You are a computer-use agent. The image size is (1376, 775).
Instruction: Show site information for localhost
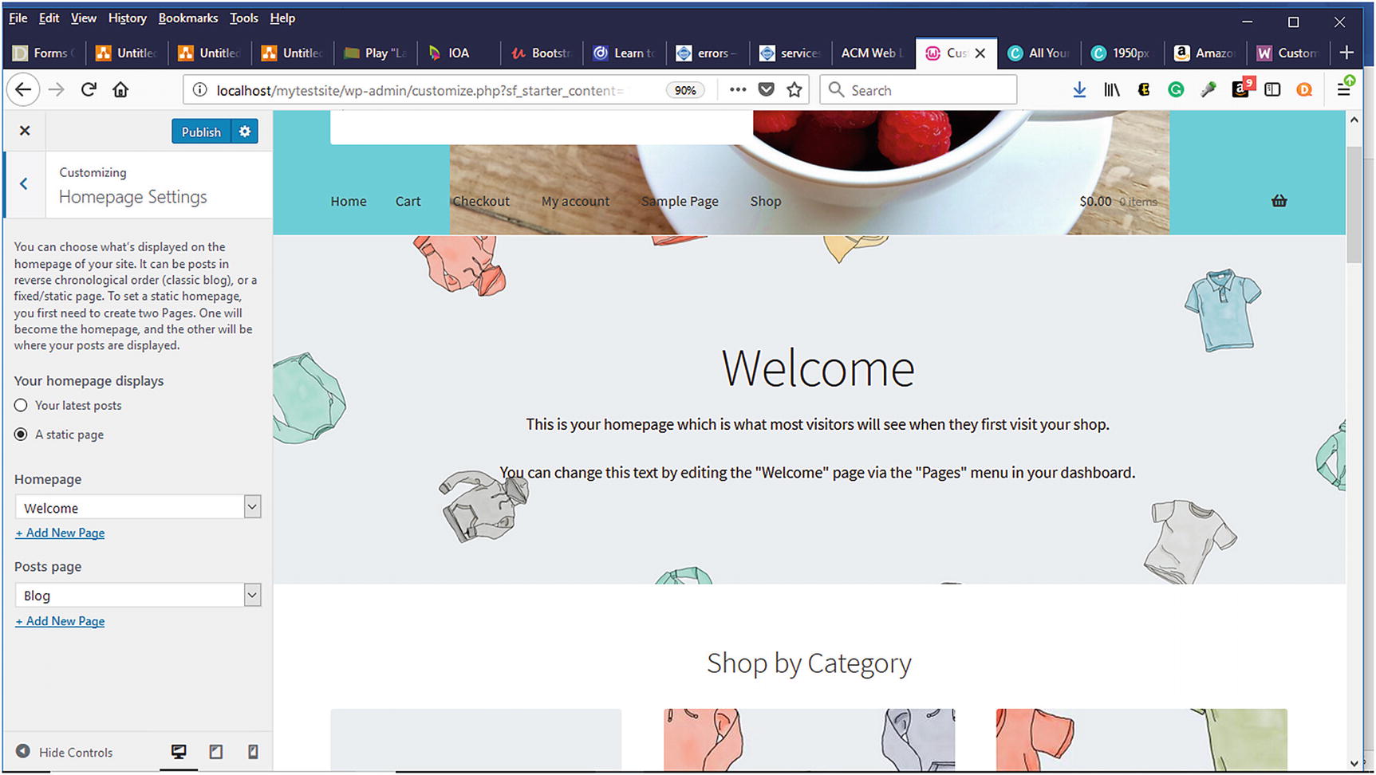click(x=199, y=90)
